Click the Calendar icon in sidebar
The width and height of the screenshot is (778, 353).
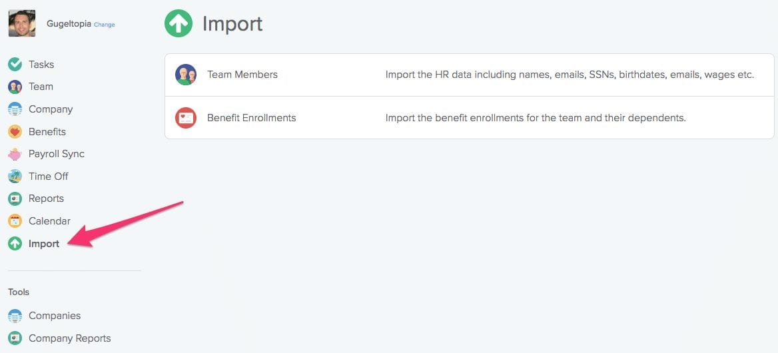(15, 221)
